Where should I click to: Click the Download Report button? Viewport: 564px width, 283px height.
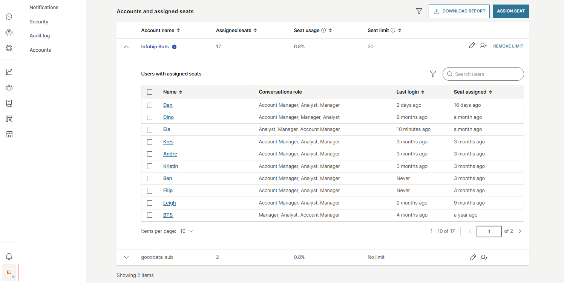459,11
